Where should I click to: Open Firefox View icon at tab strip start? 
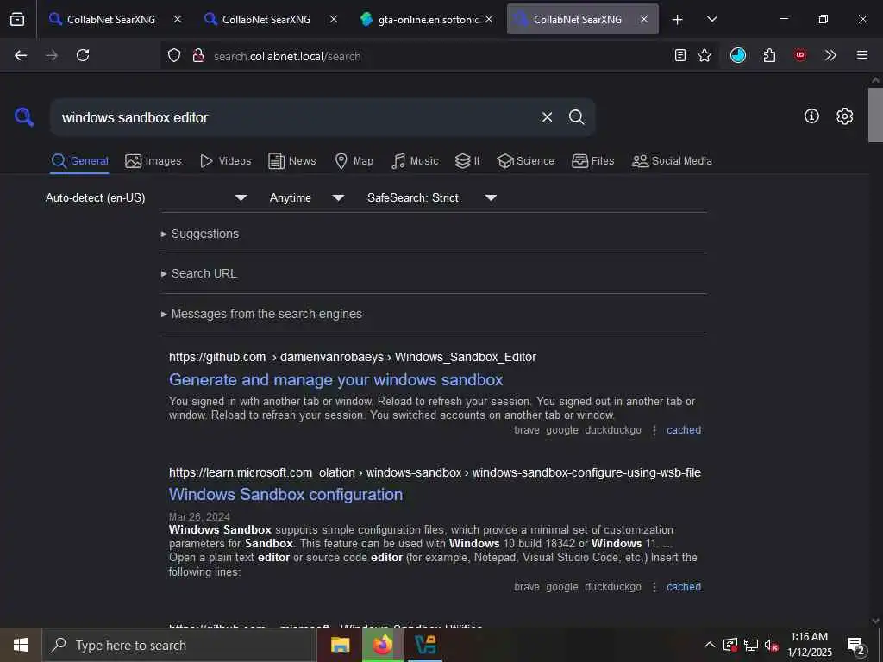click(17, 19)
